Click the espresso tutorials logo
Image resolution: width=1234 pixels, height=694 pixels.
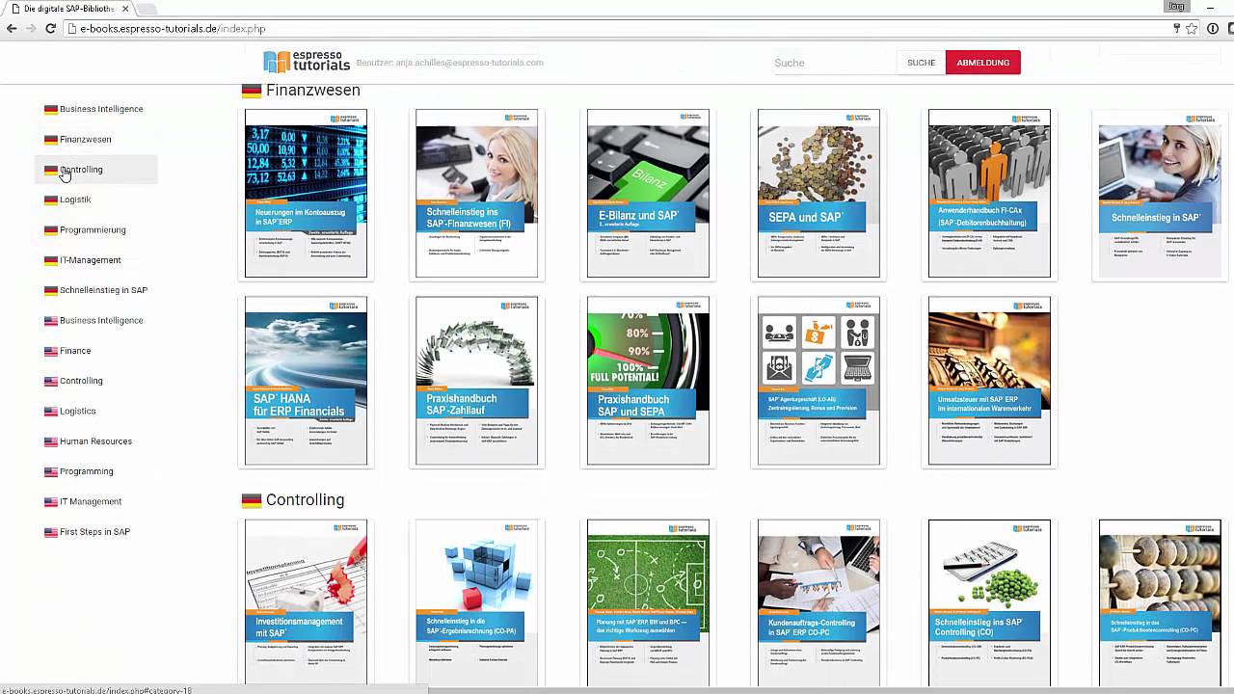[x=307, y=62]
